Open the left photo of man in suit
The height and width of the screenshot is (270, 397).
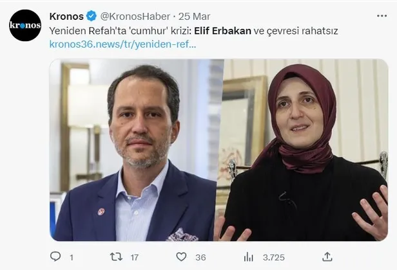coord(137,150)
